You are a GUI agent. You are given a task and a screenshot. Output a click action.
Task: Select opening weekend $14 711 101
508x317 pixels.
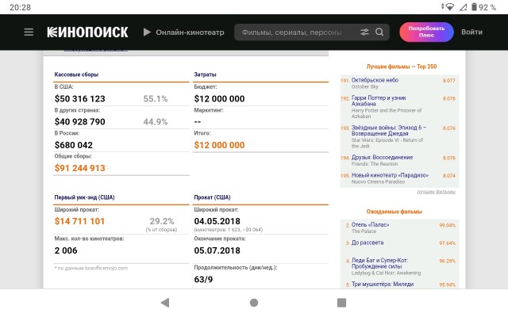pos(79,221)
